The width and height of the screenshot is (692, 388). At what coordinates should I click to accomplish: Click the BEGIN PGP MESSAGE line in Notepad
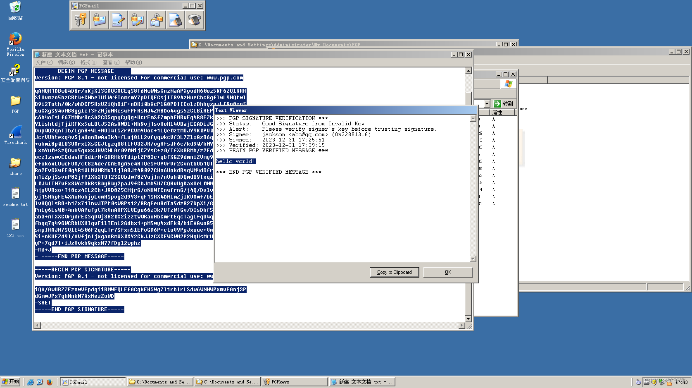click(x=83, y=71)
